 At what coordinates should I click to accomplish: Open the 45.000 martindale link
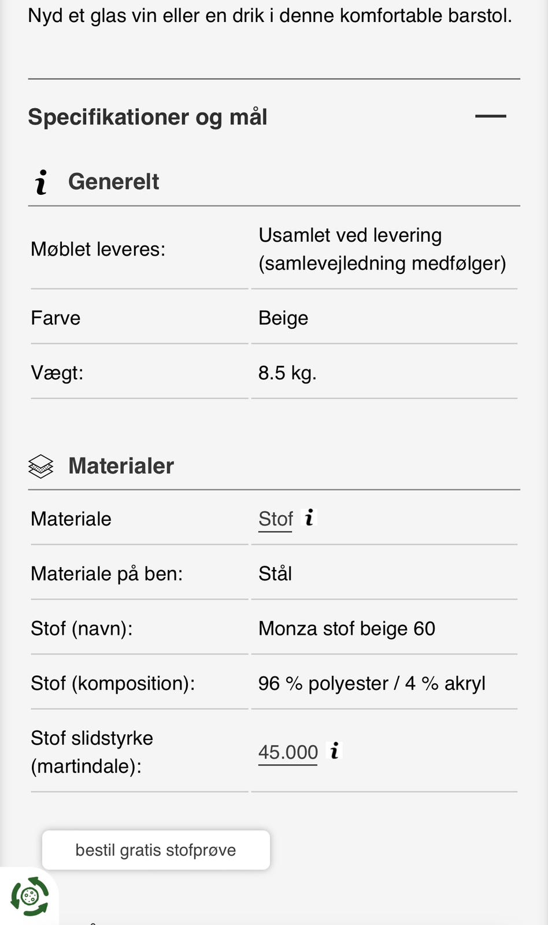[288, 752]
